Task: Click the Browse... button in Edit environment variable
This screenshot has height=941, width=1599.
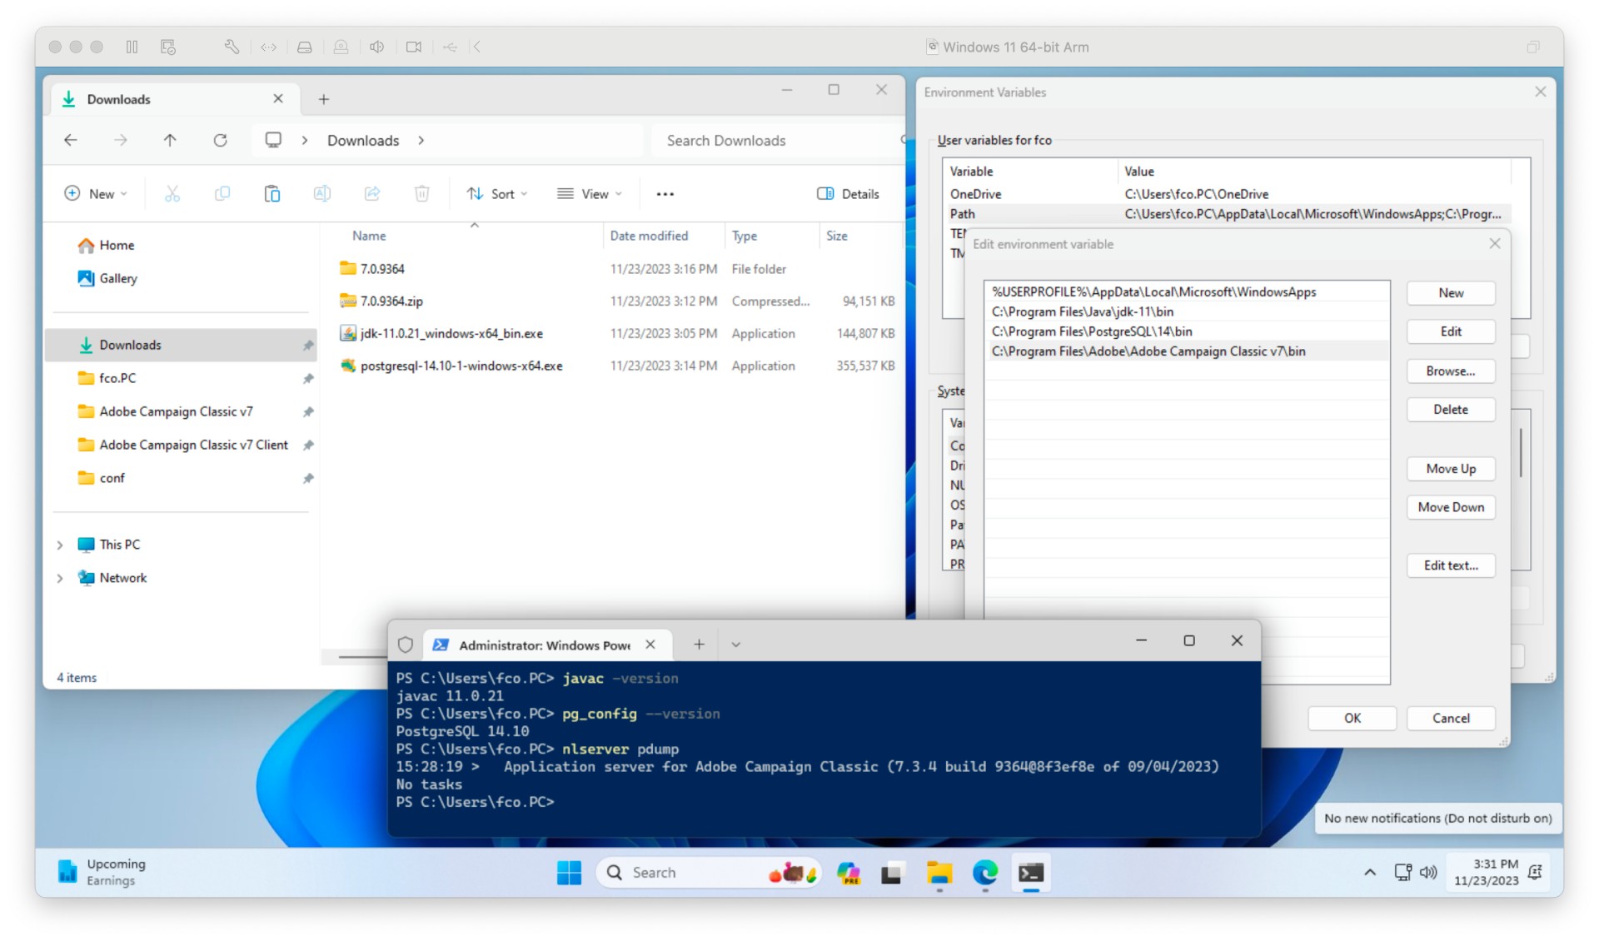Action: 1451,371
